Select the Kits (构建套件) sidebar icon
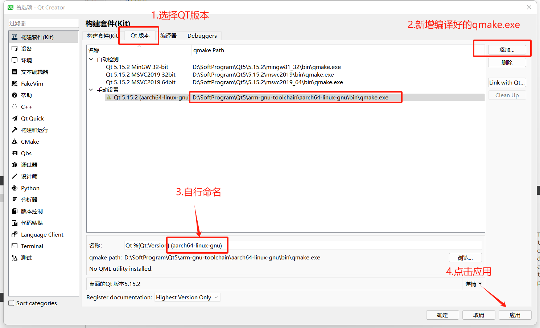540x328 pixels. click(15, 37)
